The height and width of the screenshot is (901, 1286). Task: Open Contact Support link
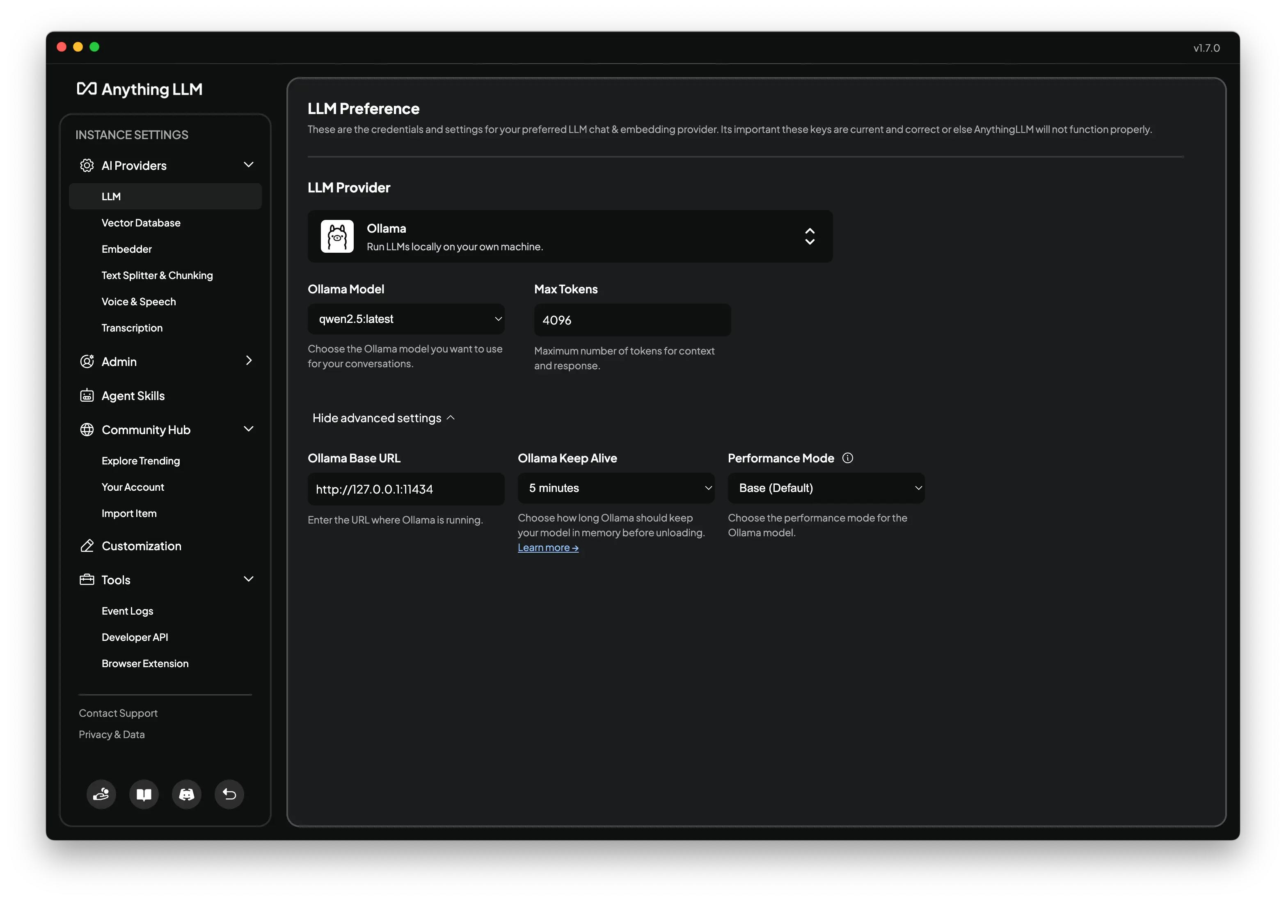pos(118,713)
